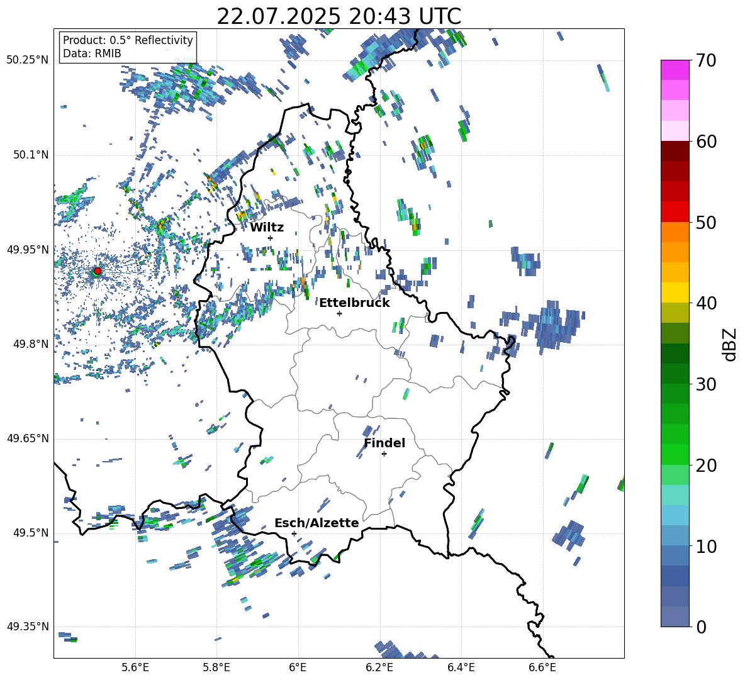745x680 pixels.
Task: Pick the orange swatch just below 50 dBZ
Action: click(675, 231)
